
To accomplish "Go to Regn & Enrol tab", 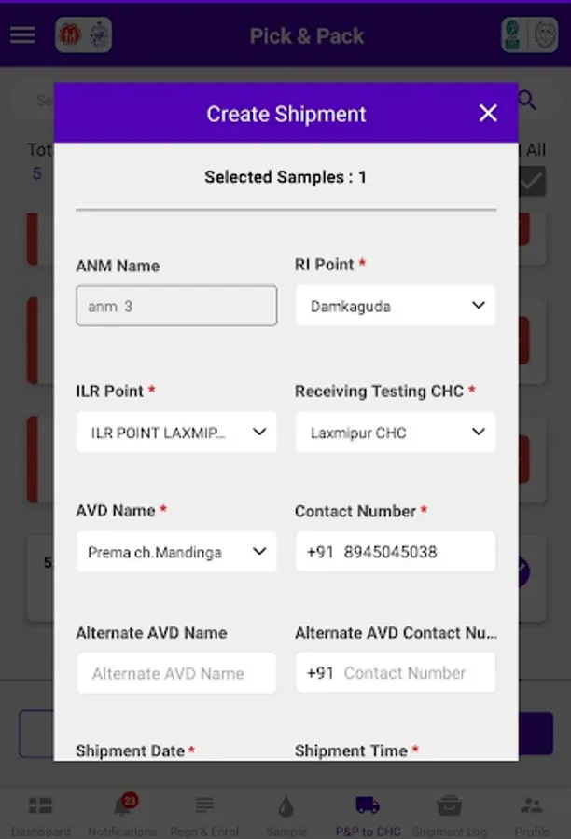I will pos(204,814).
